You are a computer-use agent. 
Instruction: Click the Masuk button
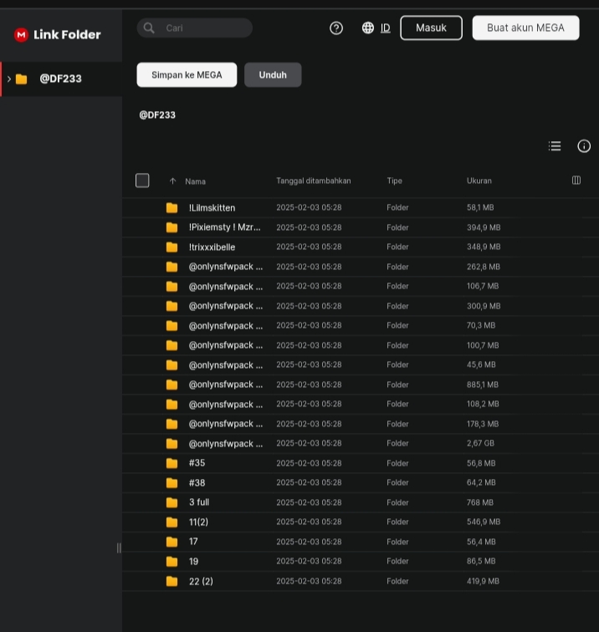click(431, 28)
